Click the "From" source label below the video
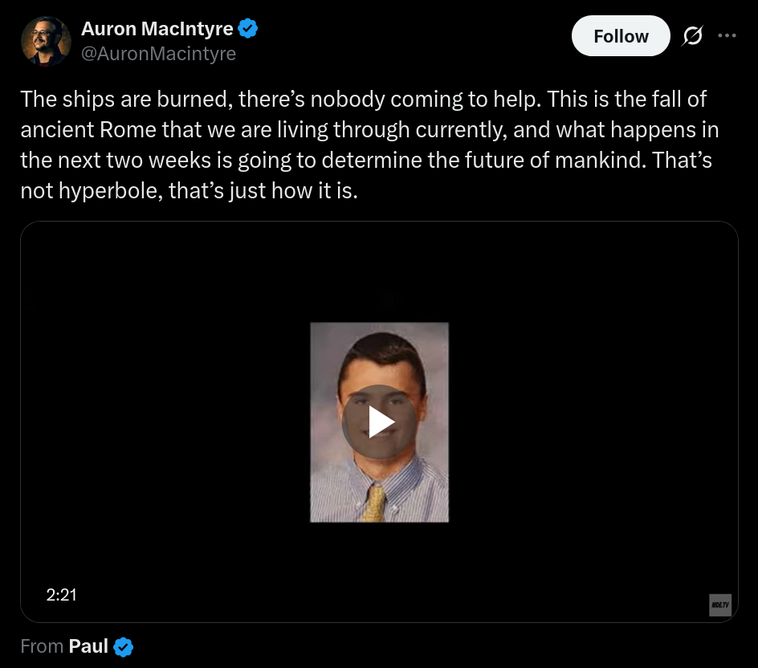758x668 pixels. [x=42, y=646]
